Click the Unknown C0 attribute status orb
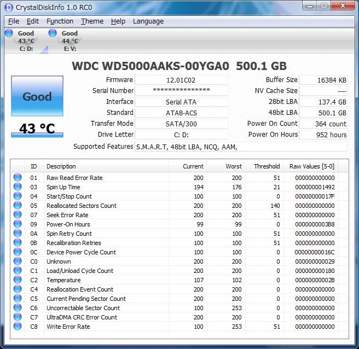 18,261
